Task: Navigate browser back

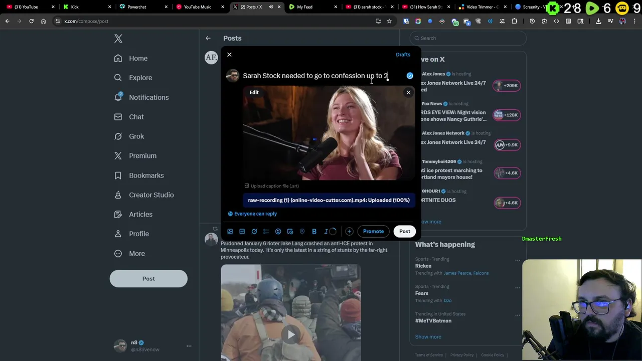Action: pos(7,21)
